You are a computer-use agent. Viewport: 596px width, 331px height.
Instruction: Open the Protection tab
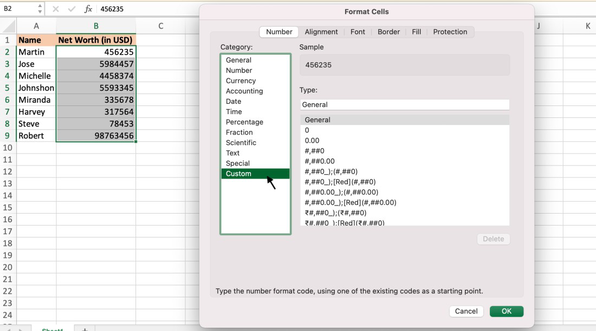[450, 32]
